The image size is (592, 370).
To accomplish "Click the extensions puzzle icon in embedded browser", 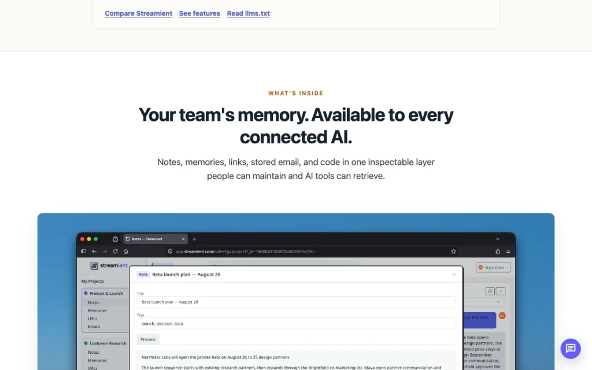I will (498, 251).
